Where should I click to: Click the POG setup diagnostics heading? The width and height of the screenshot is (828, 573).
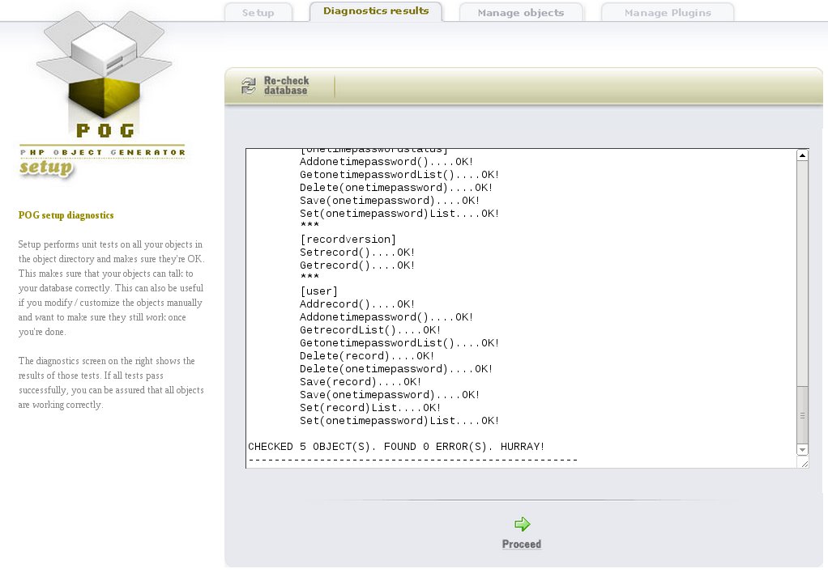[66, 215]
